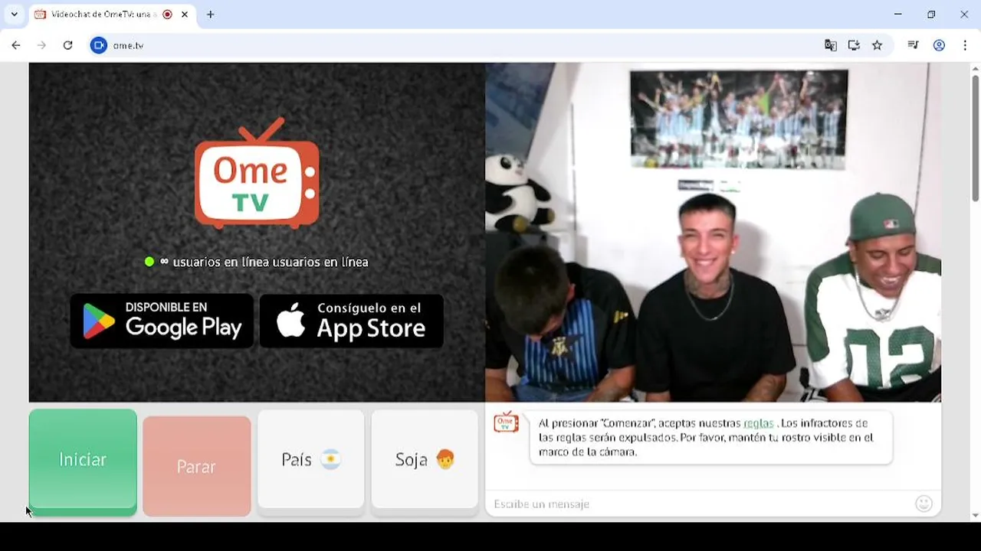Image resolution: width=981 pixels, height=551 pixels.
Task: Click the Argentina flag icon on País
Action: click(x=330, y=459)
